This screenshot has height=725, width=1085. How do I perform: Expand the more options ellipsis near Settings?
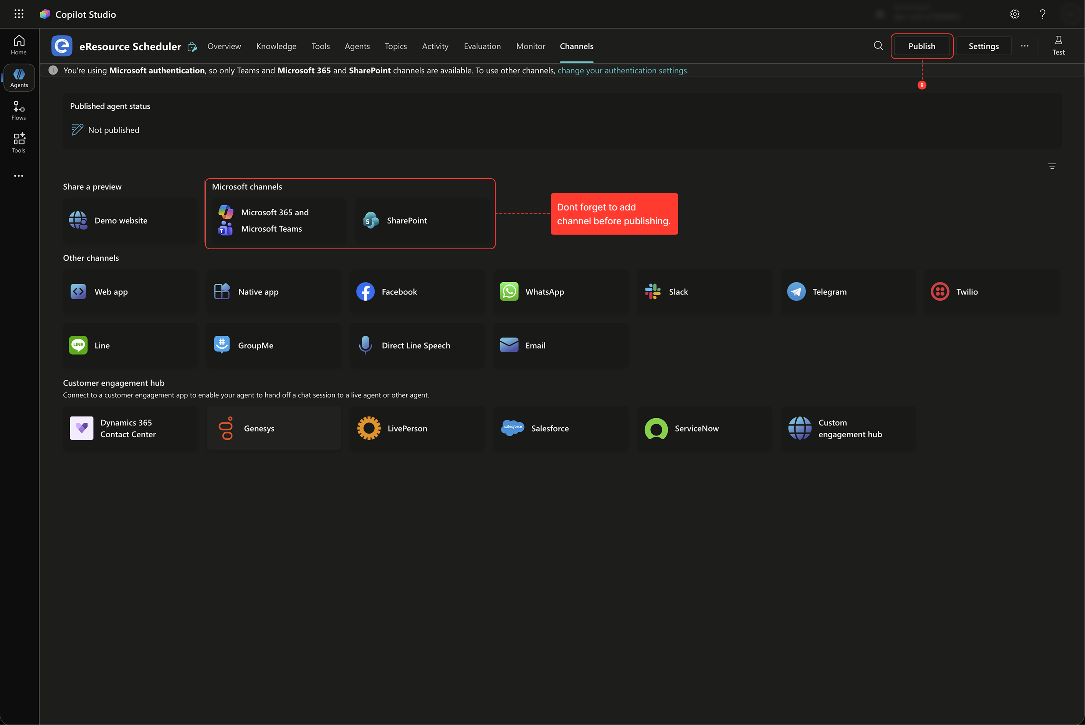click(1025, 46)
